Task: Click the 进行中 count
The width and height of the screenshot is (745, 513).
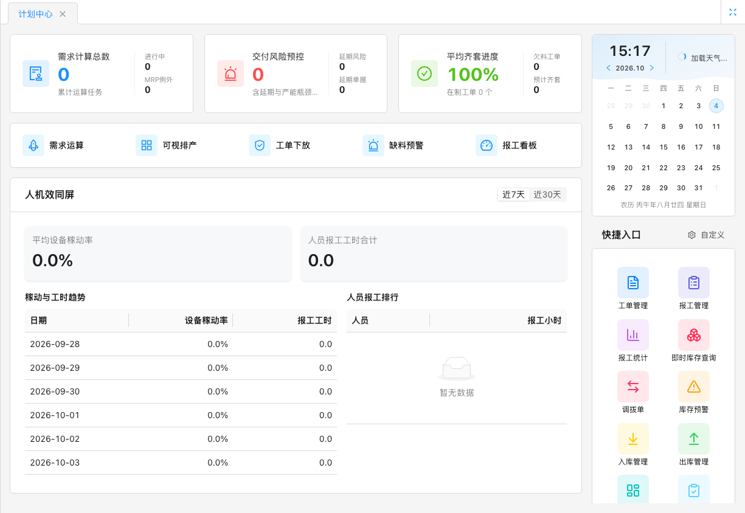Action: (147, 67)
